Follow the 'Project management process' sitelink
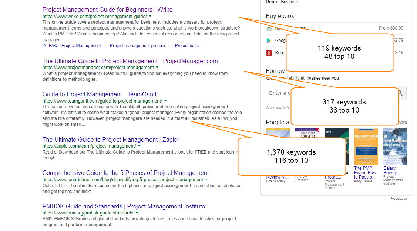 coord(140,46)
